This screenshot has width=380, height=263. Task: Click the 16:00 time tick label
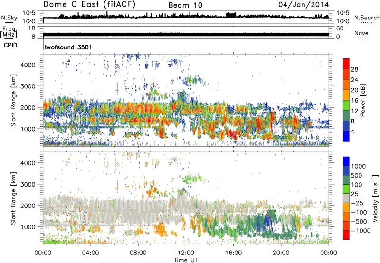233,253
